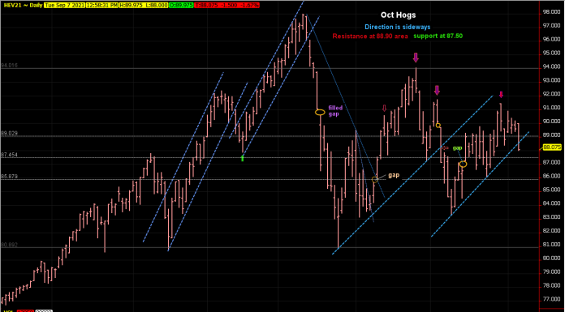Click the 88.075 current price tag
Screen dimensions: 565x312
(552, 147)
